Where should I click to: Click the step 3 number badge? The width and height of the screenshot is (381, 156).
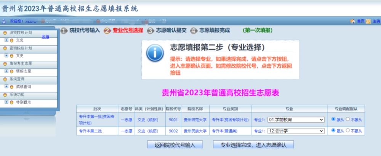tap(150, 31)
